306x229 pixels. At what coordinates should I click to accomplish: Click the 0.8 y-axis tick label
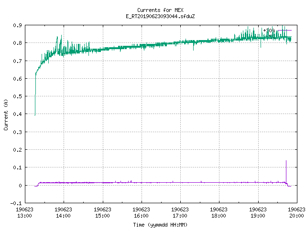(x=17, y=43)
